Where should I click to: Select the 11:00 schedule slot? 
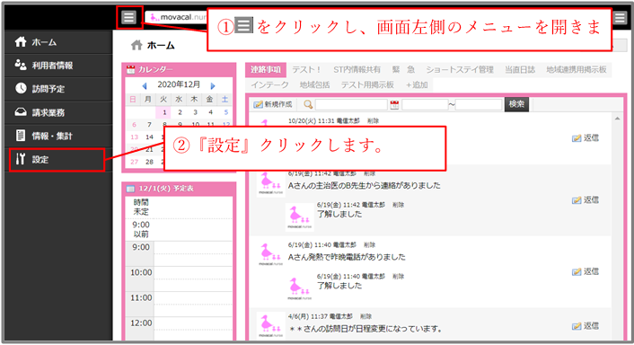[x=193, y=305]
